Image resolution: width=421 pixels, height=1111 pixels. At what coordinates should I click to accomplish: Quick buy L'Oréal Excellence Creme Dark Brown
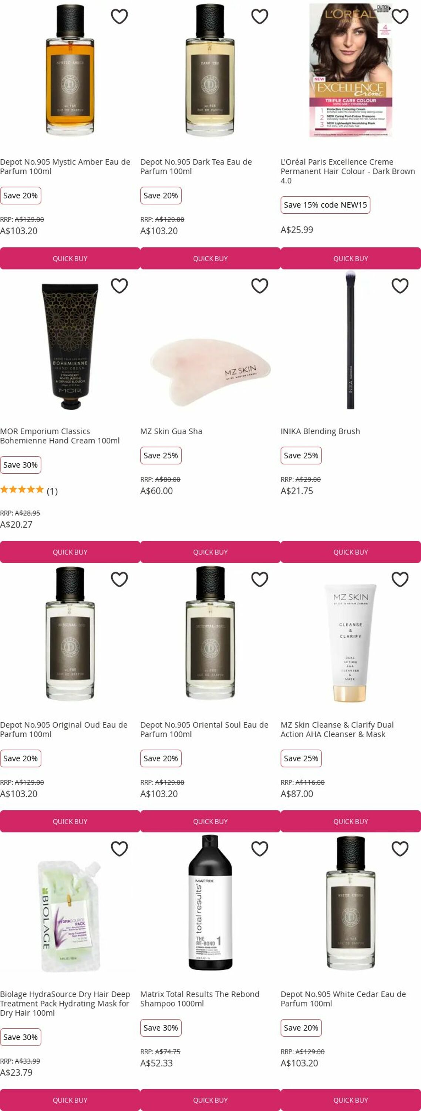tap(351, 258)
